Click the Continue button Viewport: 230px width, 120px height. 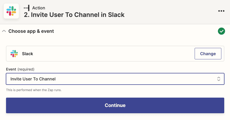click(115, 105)
